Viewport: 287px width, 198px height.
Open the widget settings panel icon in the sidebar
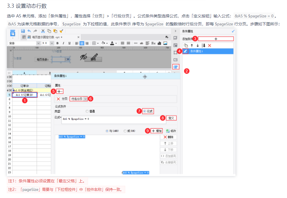pos(175,60)
